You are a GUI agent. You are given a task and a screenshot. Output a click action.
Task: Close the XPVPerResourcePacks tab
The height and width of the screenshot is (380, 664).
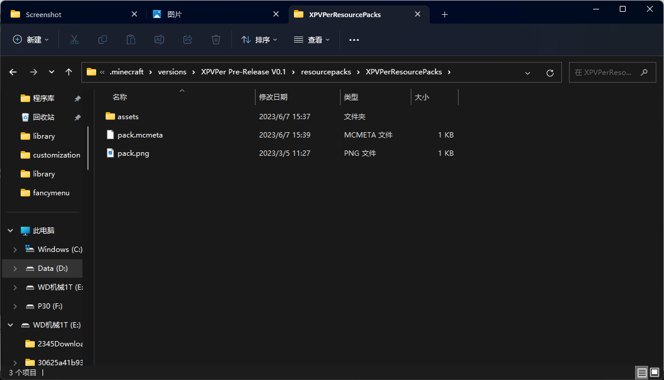click(417, 14)
